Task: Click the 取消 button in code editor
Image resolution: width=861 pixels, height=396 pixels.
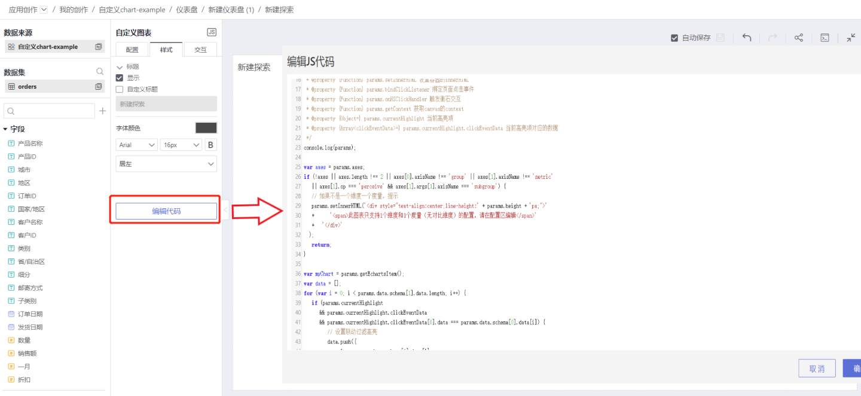Action: [x=817, y=368]
